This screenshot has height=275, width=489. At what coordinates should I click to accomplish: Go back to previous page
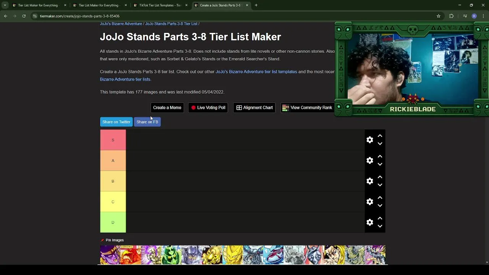pyautogui.click(x=6, y=16)
